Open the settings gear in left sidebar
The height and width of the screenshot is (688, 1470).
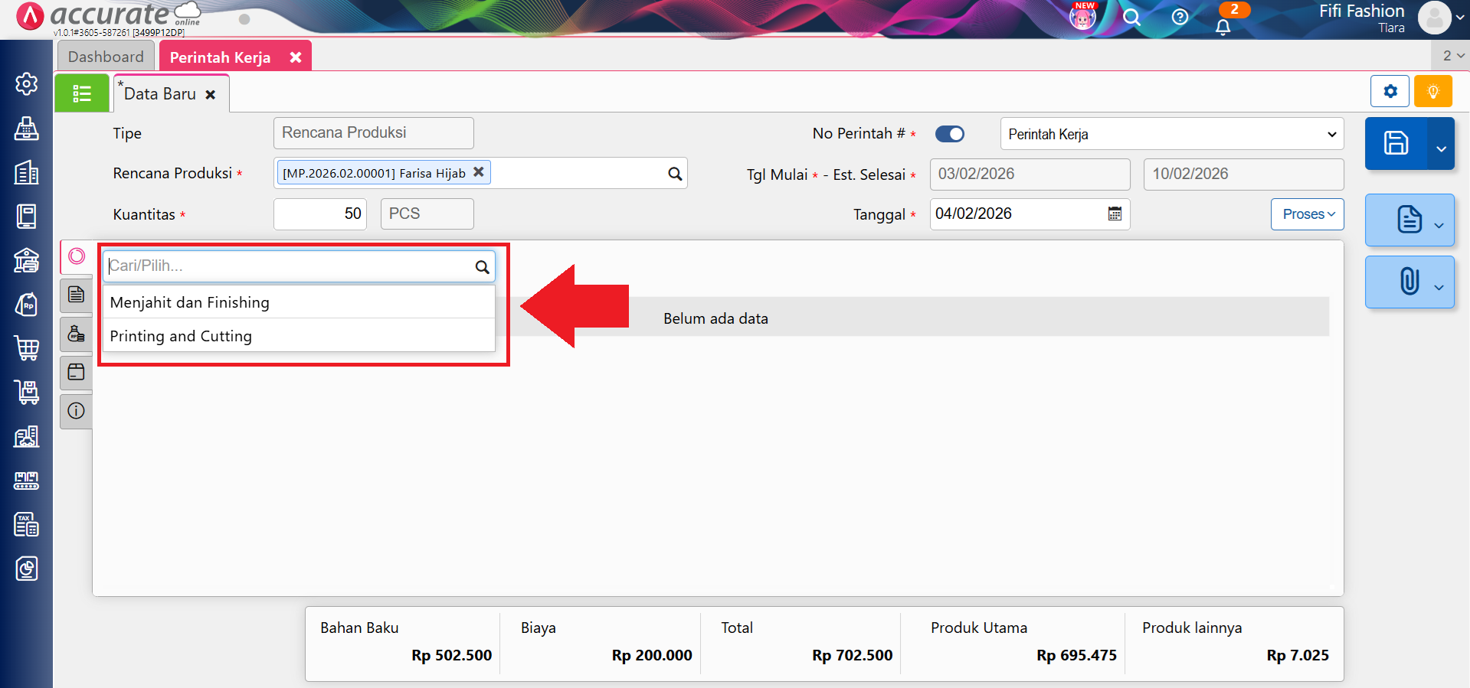tap(27, 84)
